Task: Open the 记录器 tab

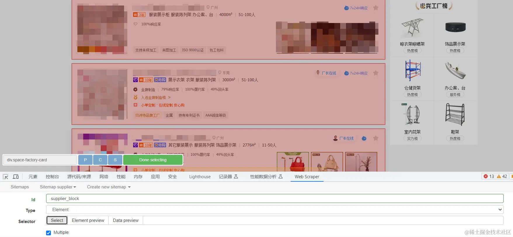Action: (x=229, y=176)
